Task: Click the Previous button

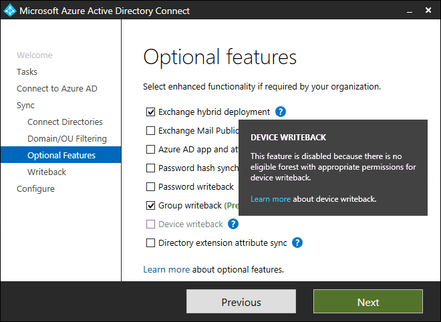Action: (x=241, y=301)
